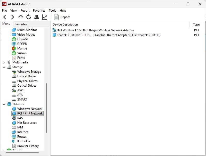Screen dimensions: 206x156
Task: Go back with the left arrow toolbar icon
Action: point(5,17)
